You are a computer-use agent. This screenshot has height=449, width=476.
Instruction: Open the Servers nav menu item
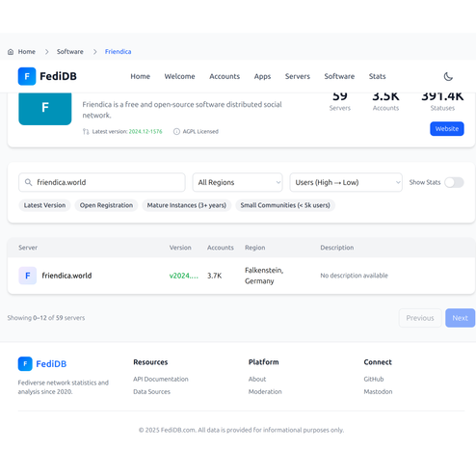click(x=298, y=76)
